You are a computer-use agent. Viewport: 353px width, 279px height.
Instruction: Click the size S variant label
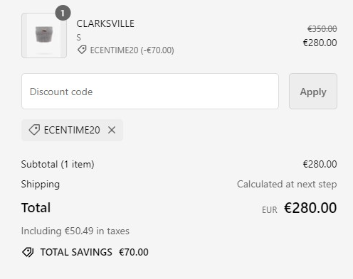[79, 38]
